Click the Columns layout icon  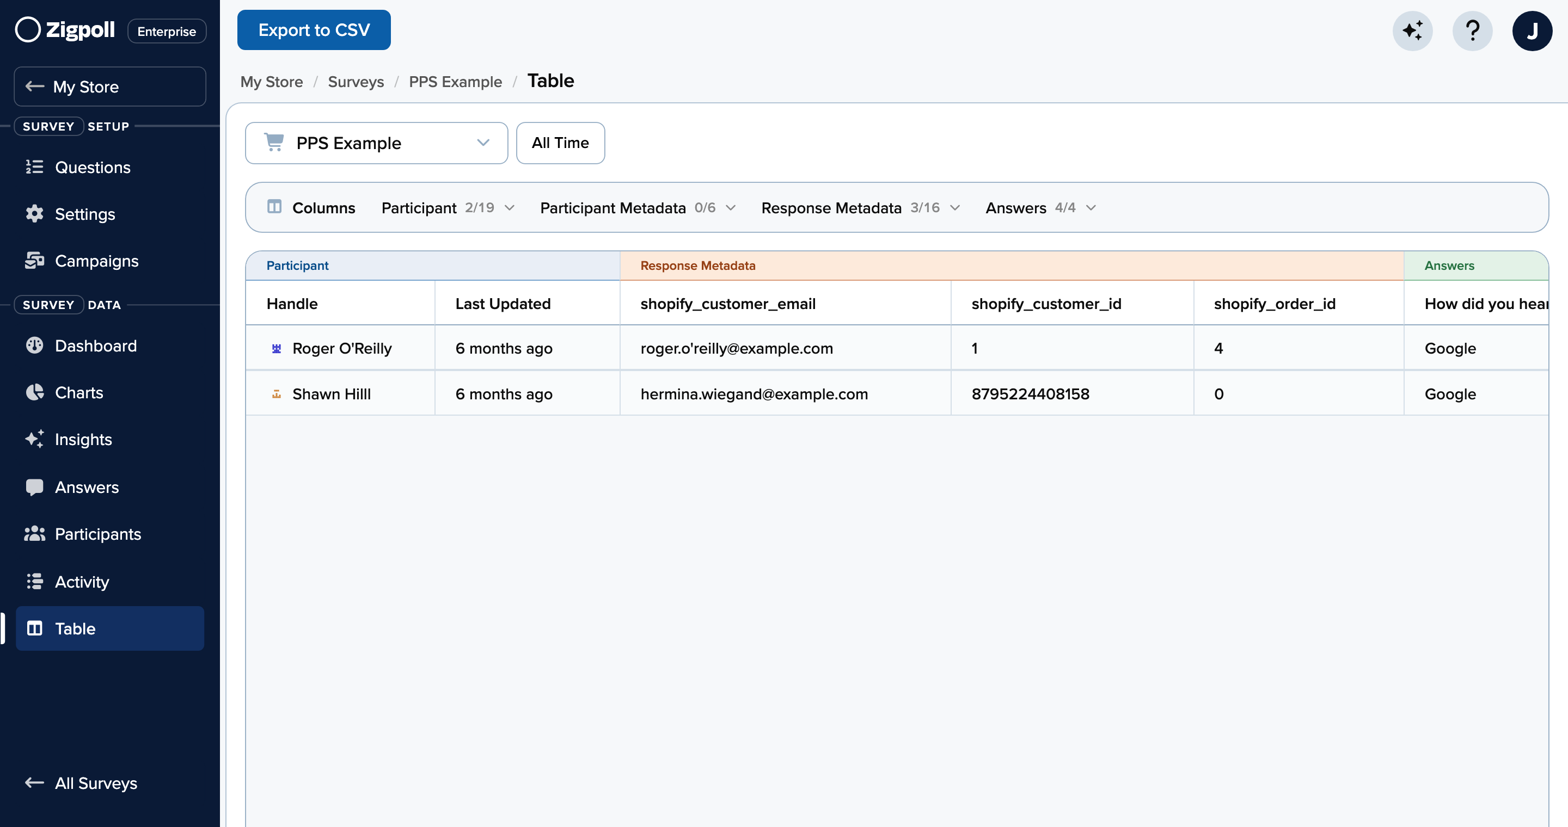coord(274,207)
